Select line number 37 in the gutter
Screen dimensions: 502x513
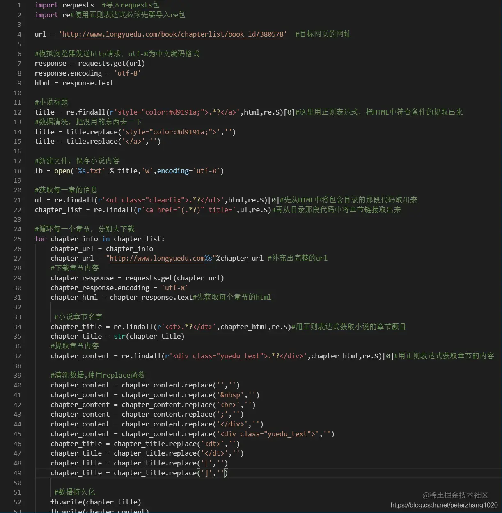click(17, 356)
